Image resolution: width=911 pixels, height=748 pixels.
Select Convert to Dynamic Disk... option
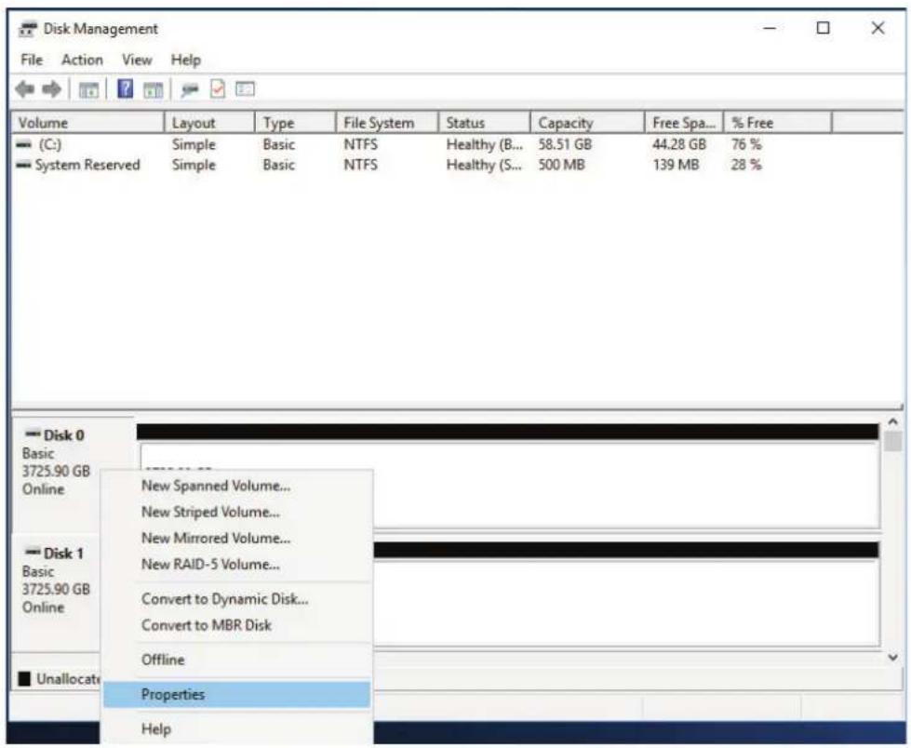pyautogui.click(x=237, y=599)
